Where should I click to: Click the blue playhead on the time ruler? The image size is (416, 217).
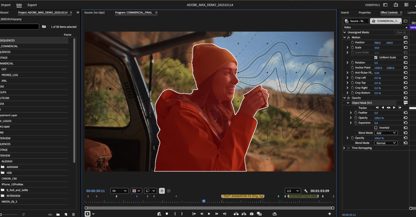(x=204, y=201)
